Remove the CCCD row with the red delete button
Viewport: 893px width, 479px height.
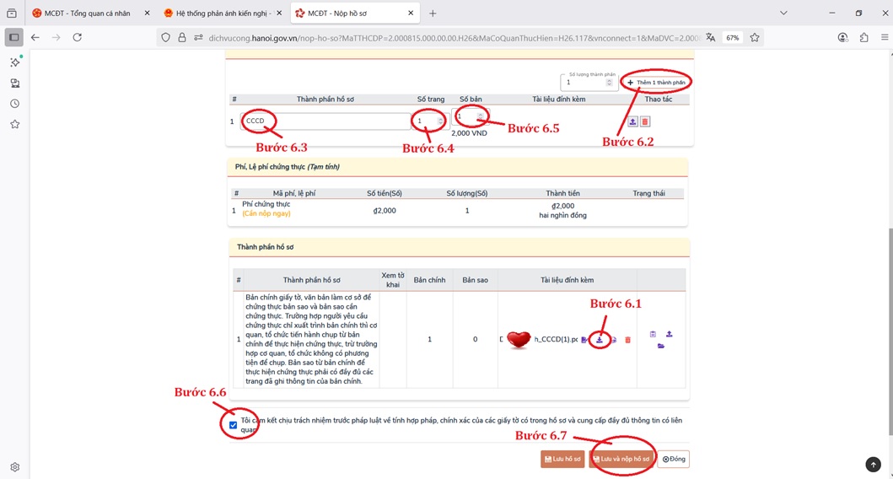[x=645, y=121]
